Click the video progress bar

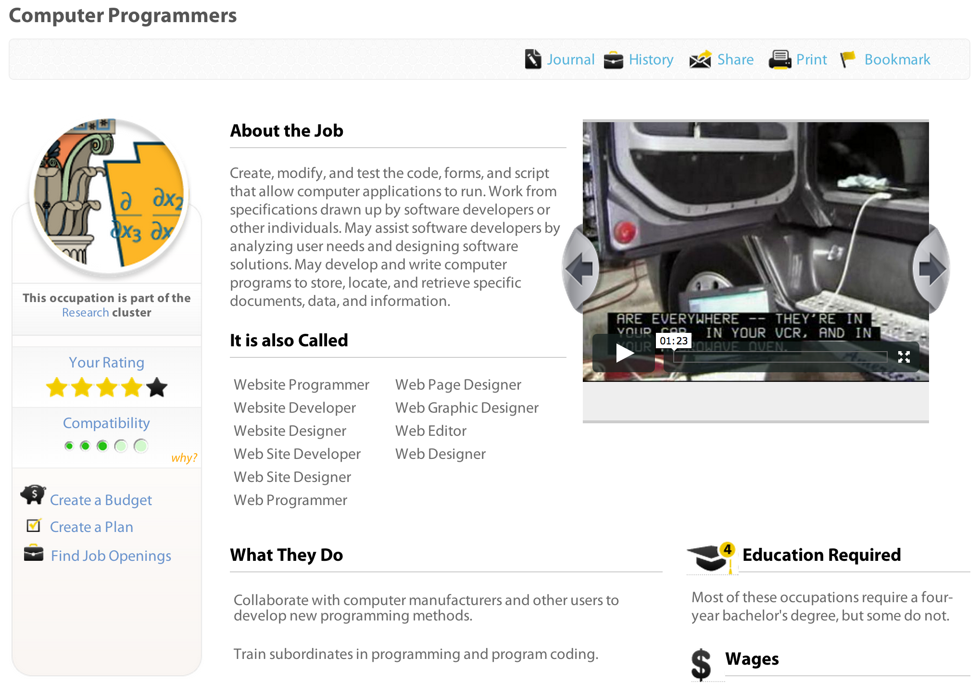[x=780, y=356]
